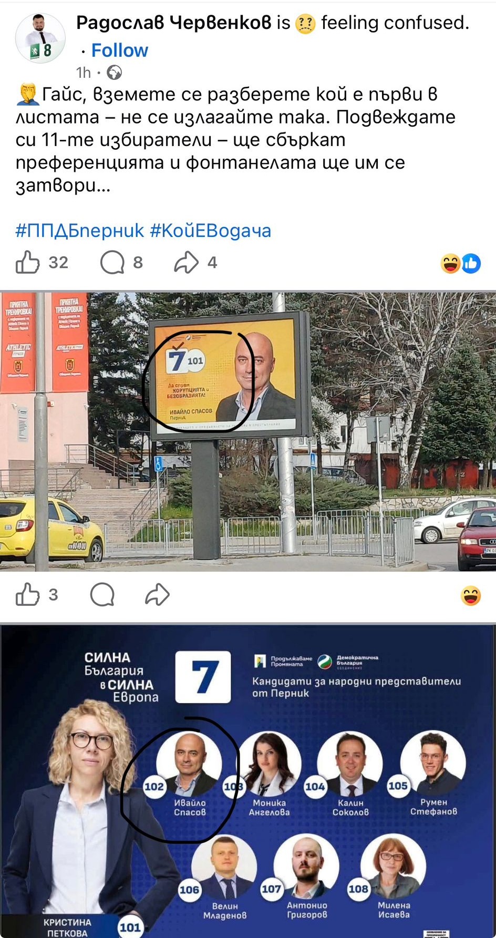Open public audience globe icon

[114, 72]
